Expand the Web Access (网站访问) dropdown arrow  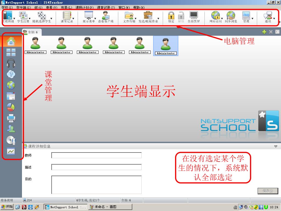[x=222, y=18]
